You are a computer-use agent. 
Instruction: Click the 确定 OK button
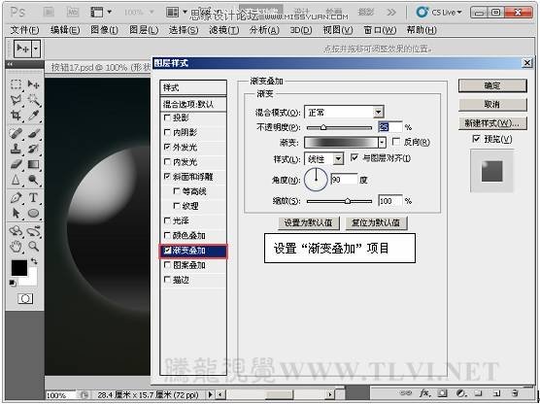point(492,85)
